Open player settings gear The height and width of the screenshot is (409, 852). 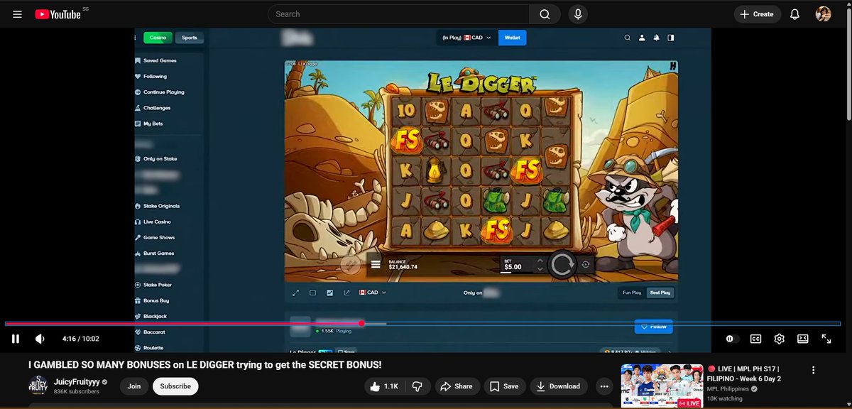[780, 339]
